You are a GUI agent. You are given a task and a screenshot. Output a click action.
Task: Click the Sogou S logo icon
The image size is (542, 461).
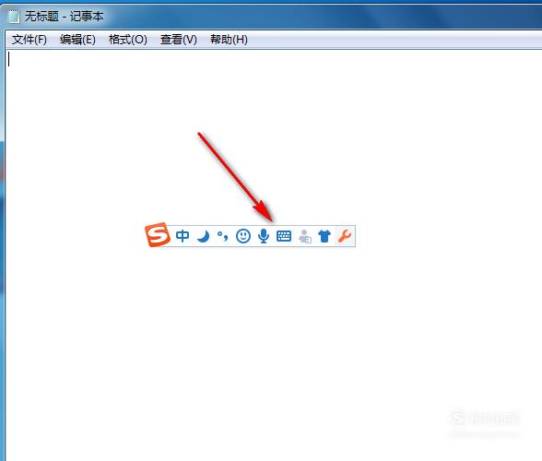(158, 235)
